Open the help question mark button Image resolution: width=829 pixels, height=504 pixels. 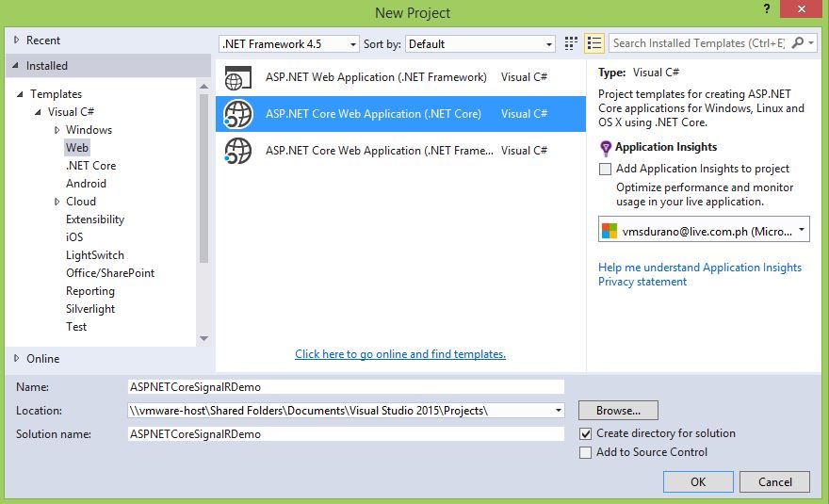pos(767,8)
